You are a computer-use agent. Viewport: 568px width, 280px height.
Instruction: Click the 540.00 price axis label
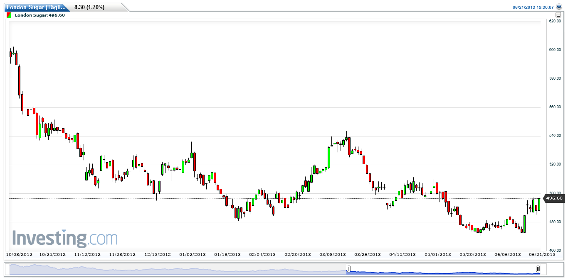click(555, 136)
